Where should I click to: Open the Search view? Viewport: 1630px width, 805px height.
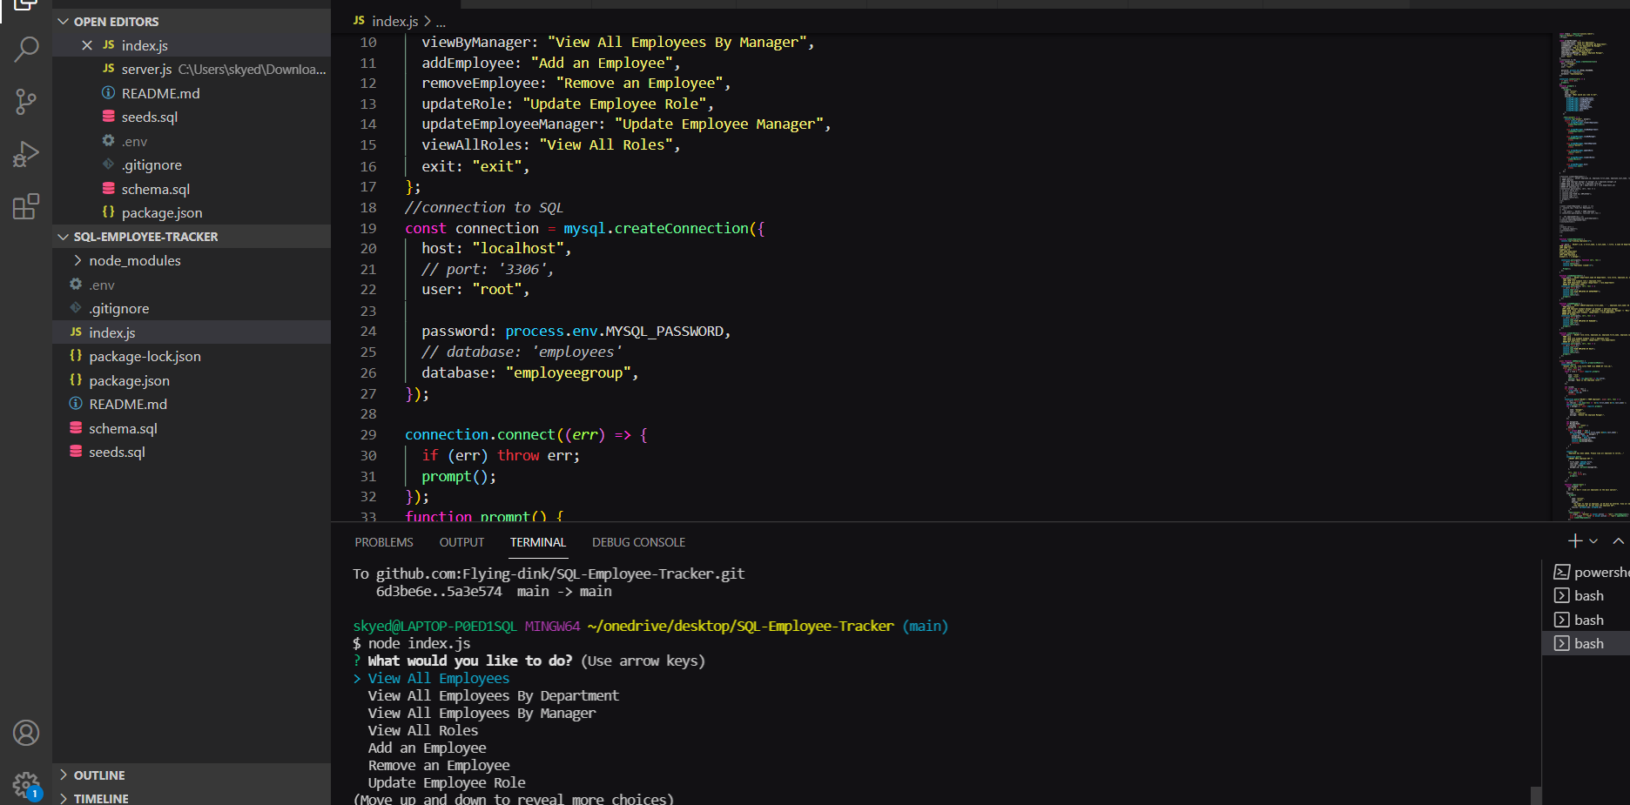coord(25,50)
